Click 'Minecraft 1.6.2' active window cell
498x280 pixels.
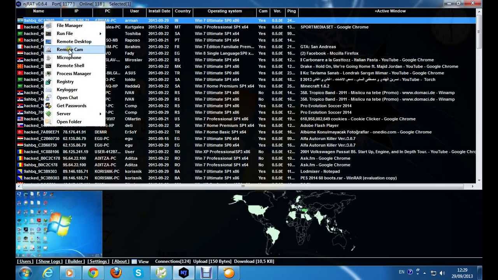coord(315,86)
